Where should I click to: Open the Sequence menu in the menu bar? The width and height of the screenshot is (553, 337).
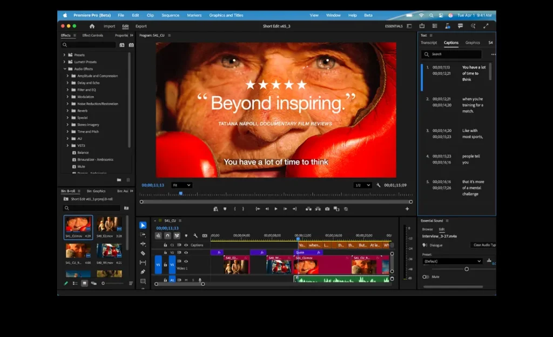click(x=170, y=15)
